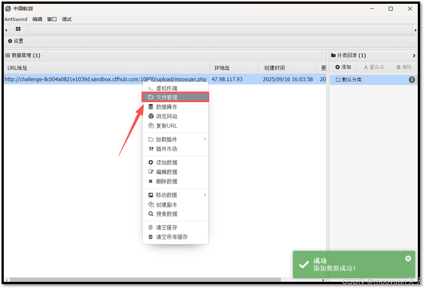Click the folder icon beside 文件管理
Screen dimensions: 425x289
[151, 97]
